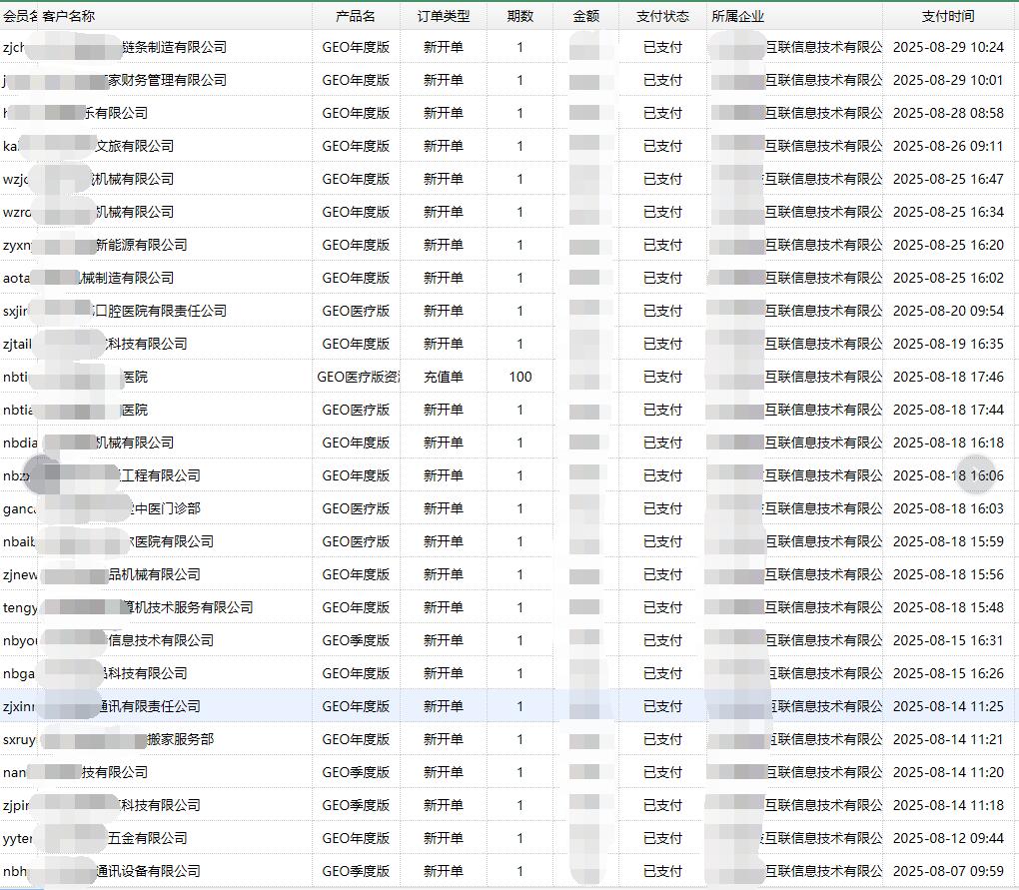Click the GEO季度版 cell paid 2025-08-15 16:31
This screenshot has width=1019, height=890.
(356, 640)
